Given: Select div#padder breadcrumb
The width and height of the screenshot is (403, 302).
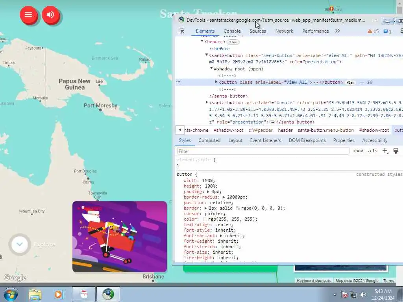Looking at the screenshot, I should [x=261, y=130].
